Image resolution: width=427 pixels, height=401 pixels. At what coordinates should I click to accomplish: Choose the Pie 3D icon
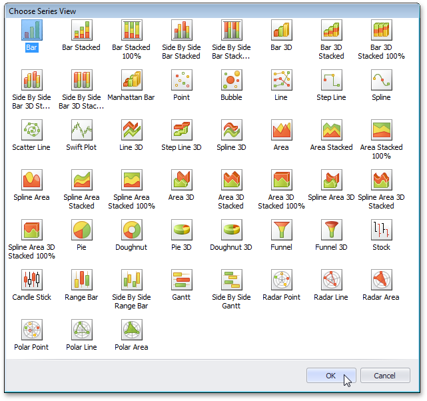tap(182, 230)
